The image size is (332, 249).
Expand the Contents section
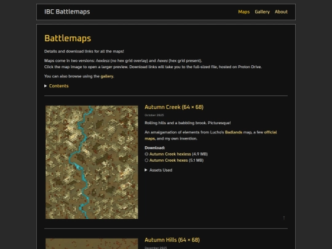[x=57, y=86]
